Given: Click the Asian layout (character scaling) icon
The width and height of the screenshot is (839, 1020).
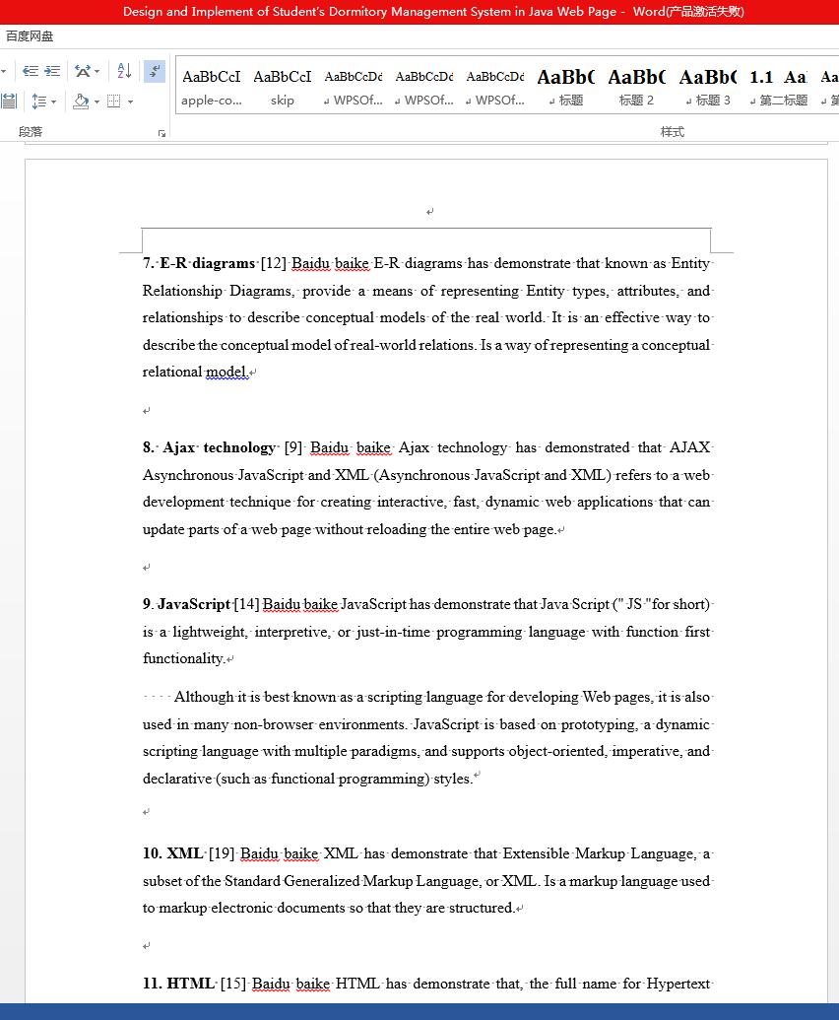Looking at the screenshot, I should tap(83, 71).
